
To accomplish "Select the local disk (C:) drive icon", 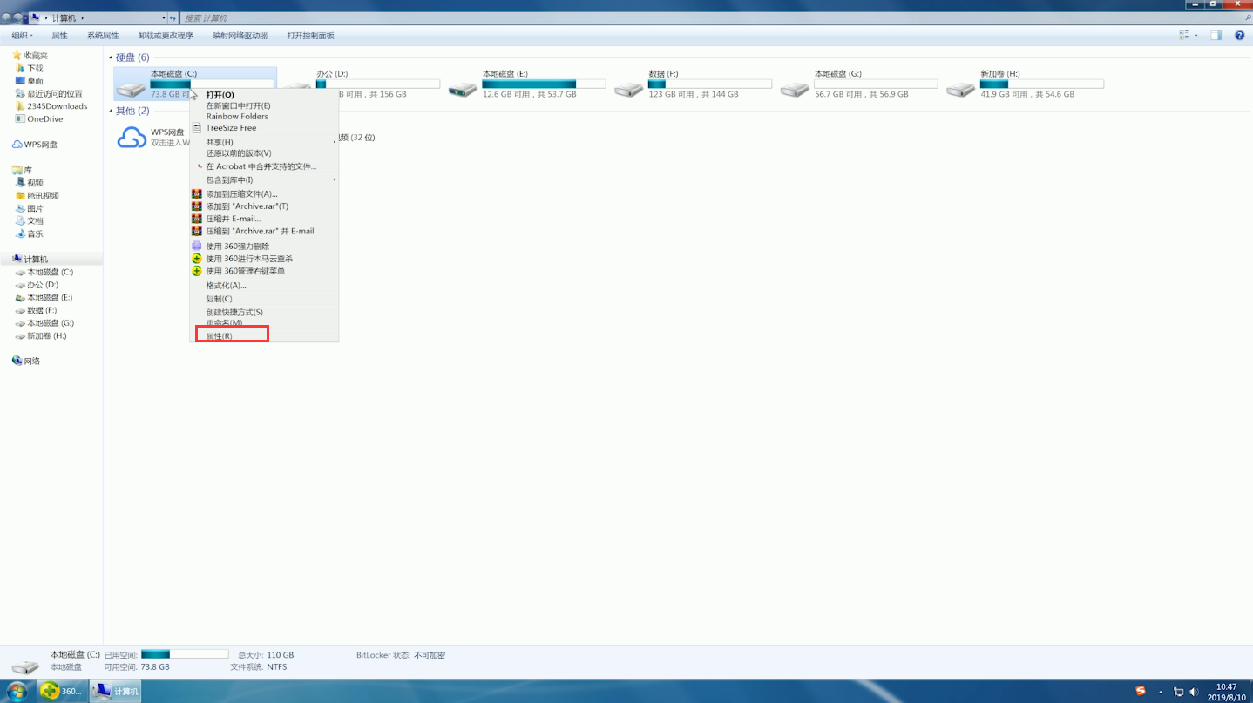I will [132, 89].
